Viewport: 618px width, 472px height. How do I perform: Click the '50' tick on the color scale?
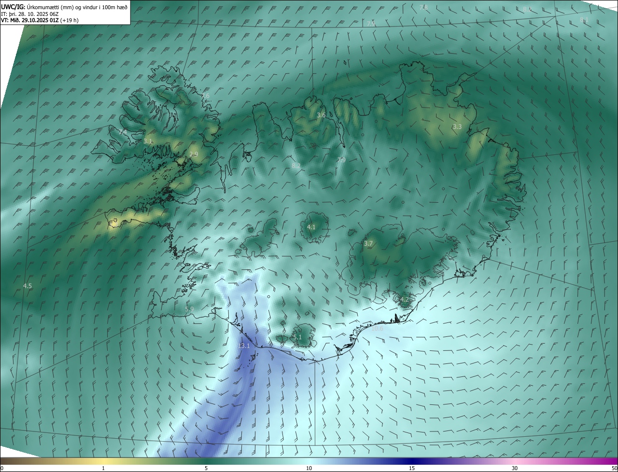coord(614,469)
